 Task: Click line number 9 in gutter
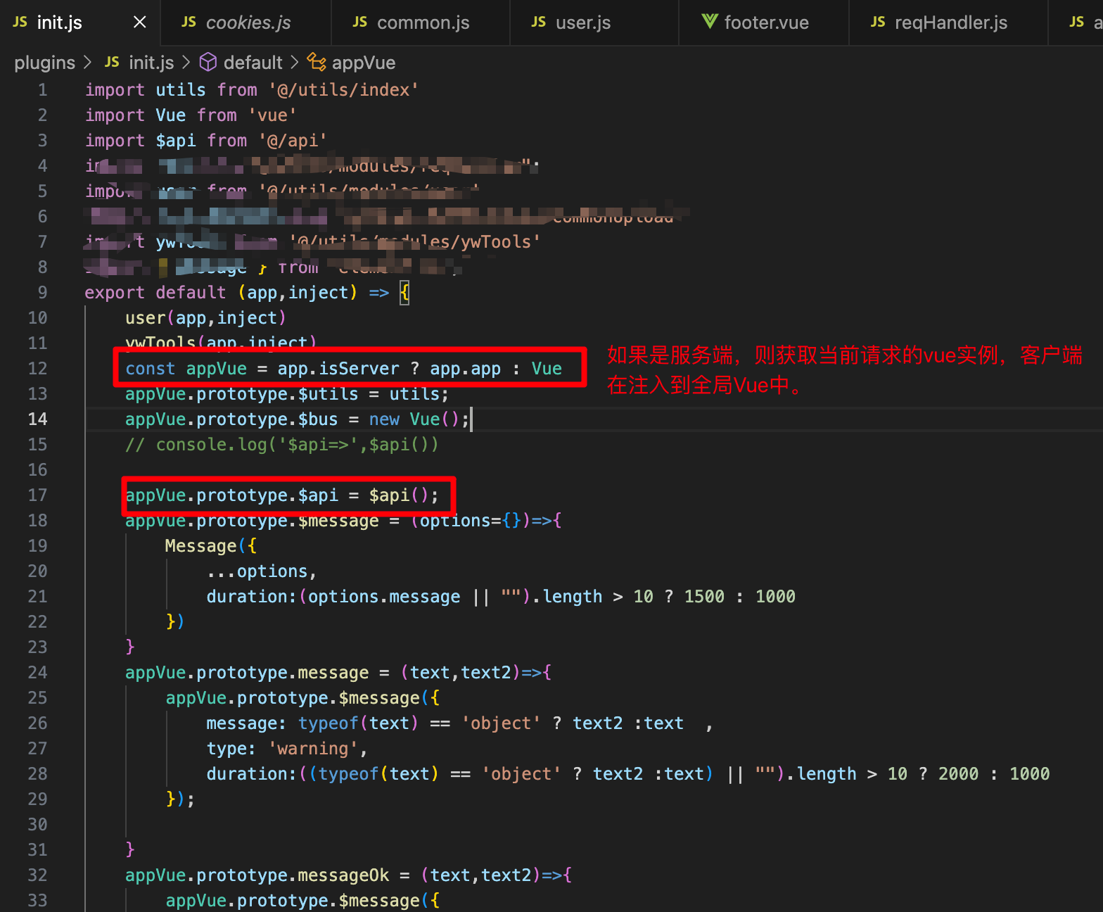[42, 293]
